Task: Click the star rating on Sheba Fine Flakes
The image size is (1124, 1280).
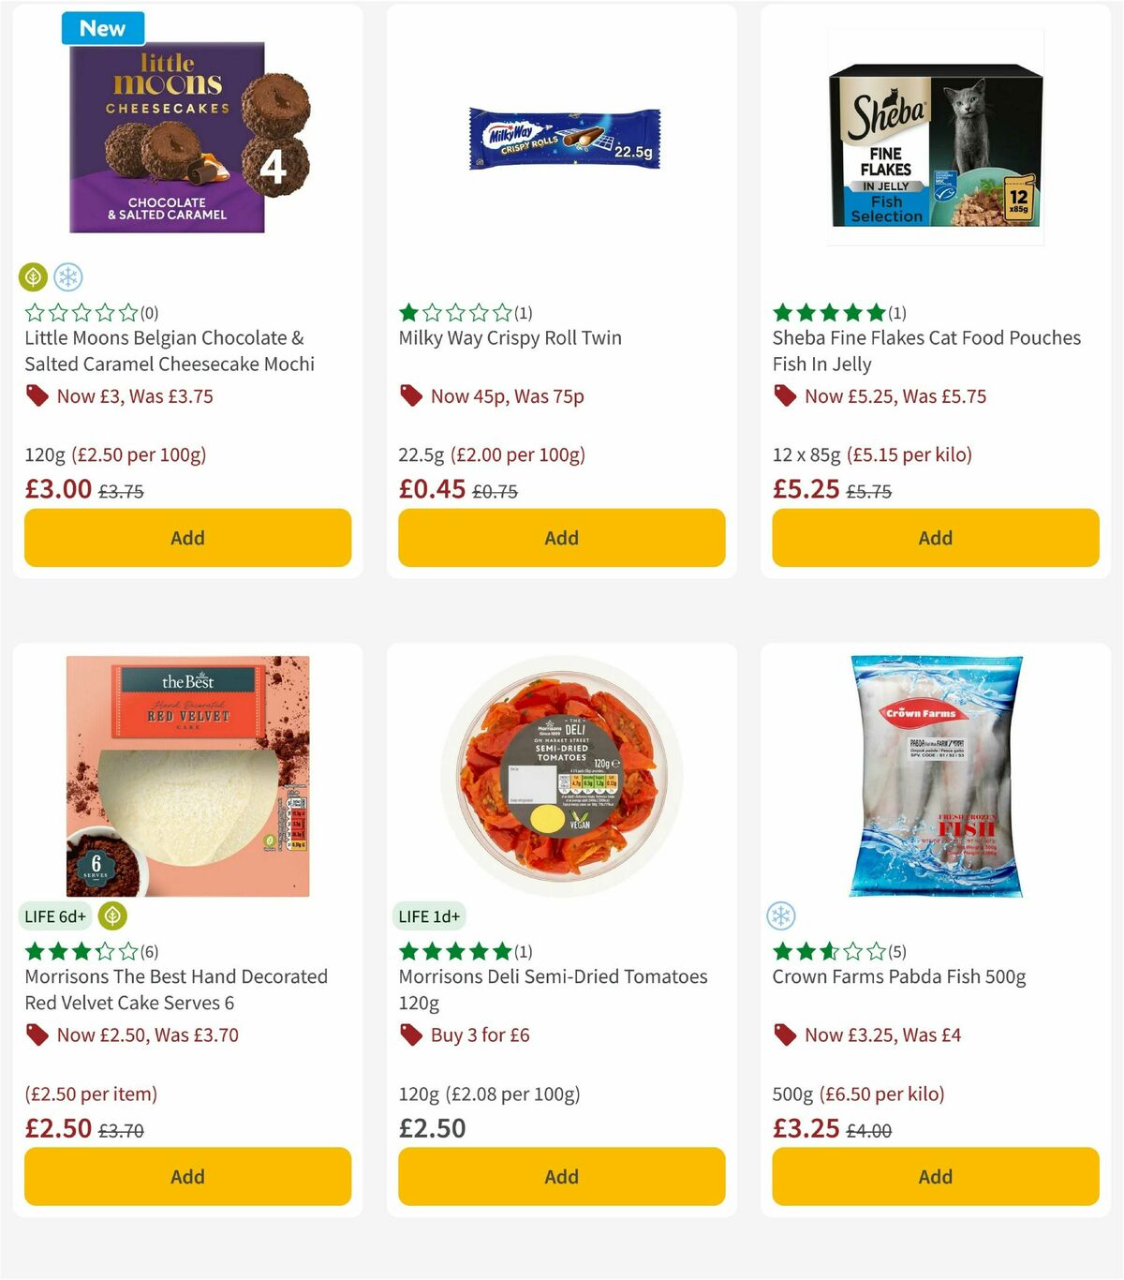Action: click(x=828, y=312)
